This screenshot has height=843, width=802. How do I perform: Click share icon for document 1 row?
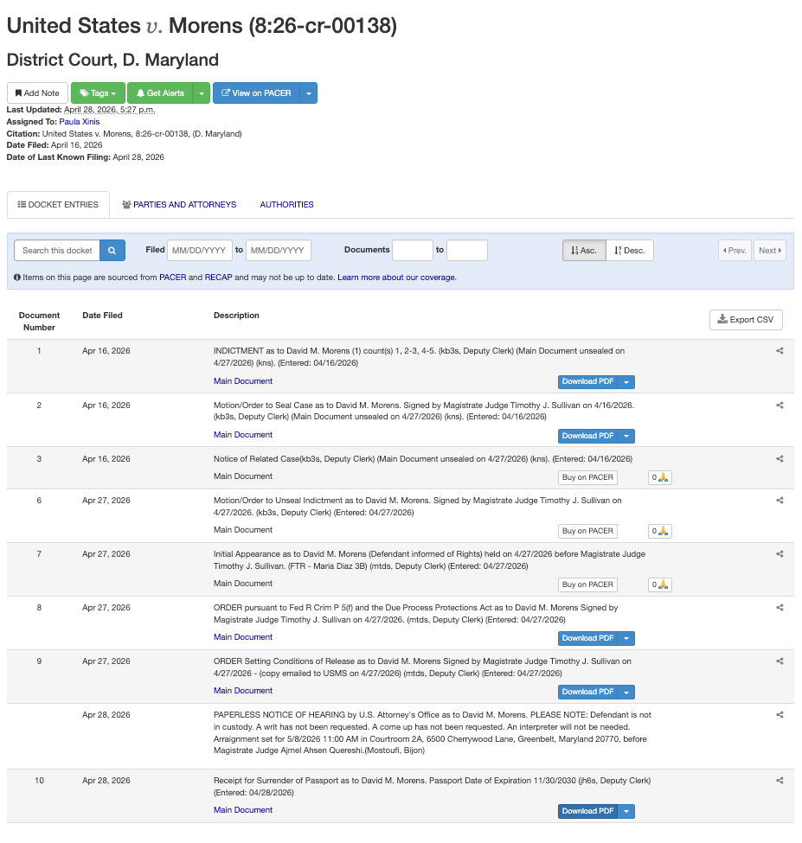click(x=780, y=351)
